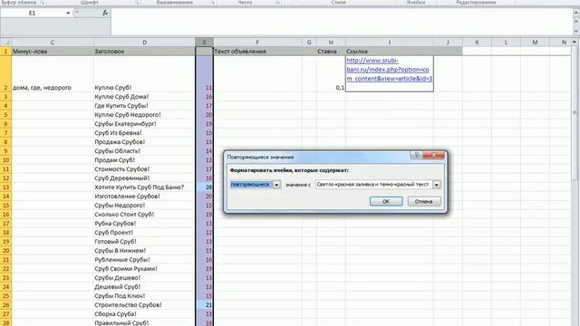Select the cell 'Дешевый Сруб!'
Screen dimensions: 580x326
144,287
